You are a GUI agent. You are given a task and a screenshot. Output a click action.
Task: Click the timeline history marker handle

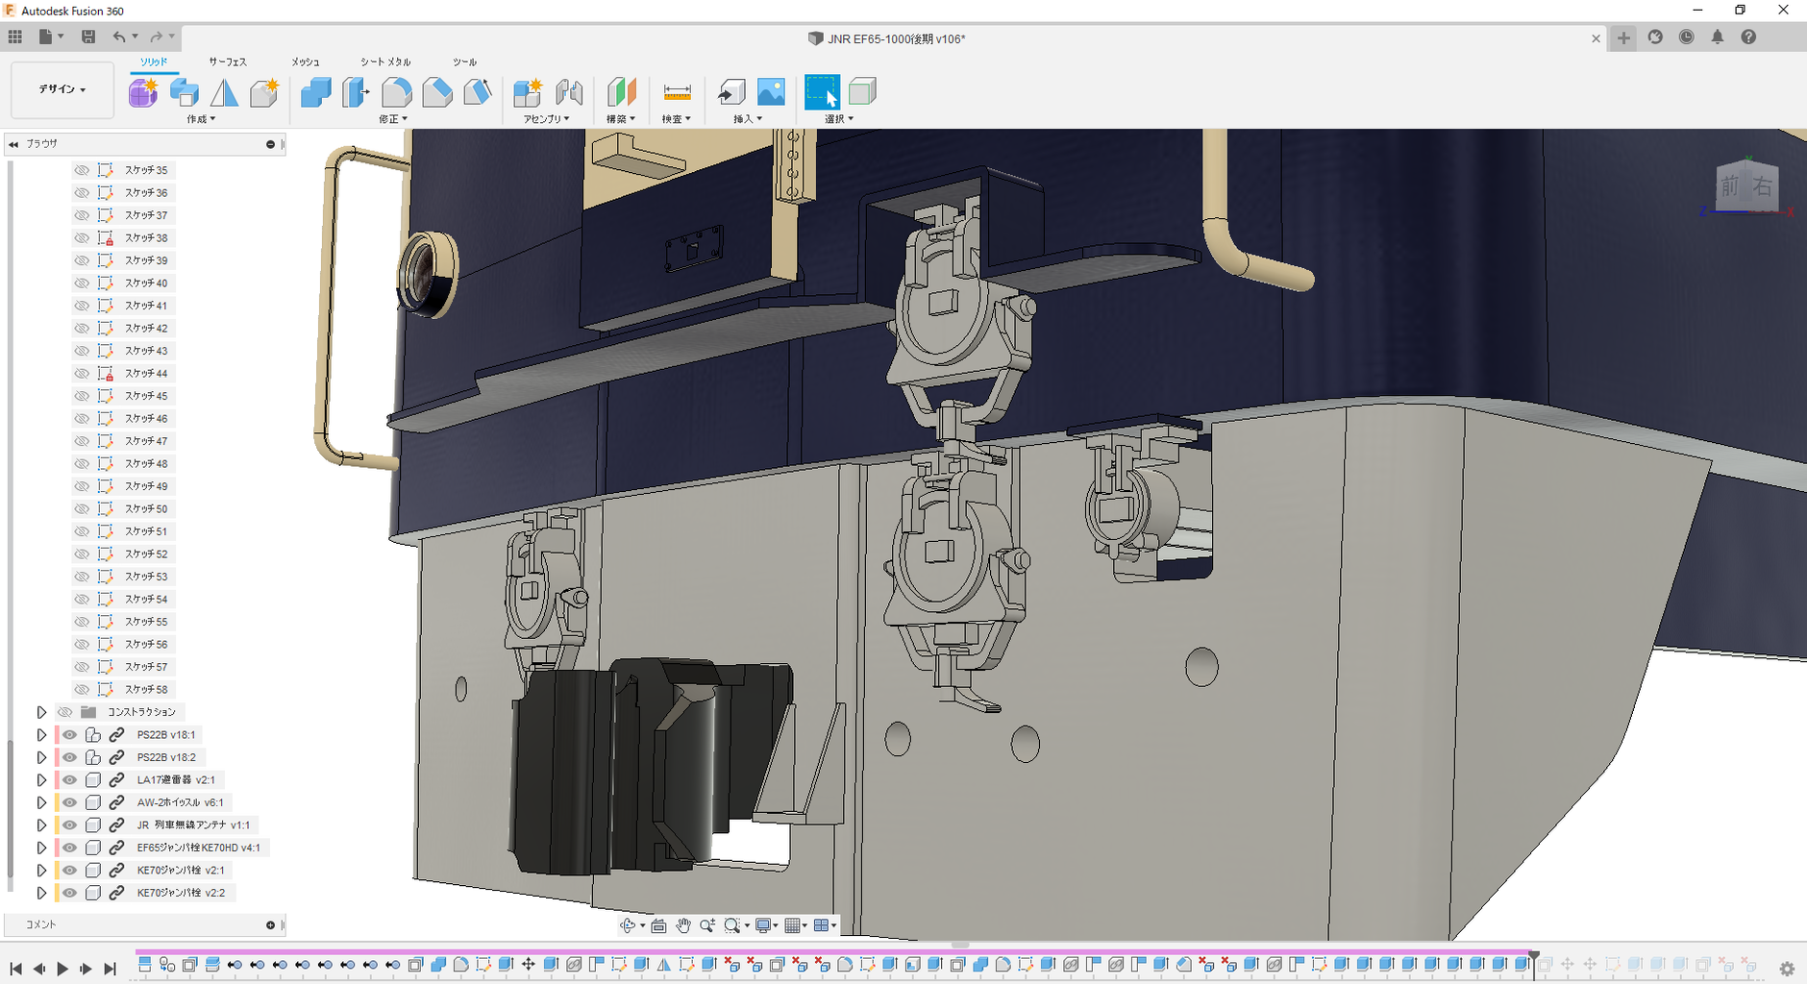[1534, 956]
